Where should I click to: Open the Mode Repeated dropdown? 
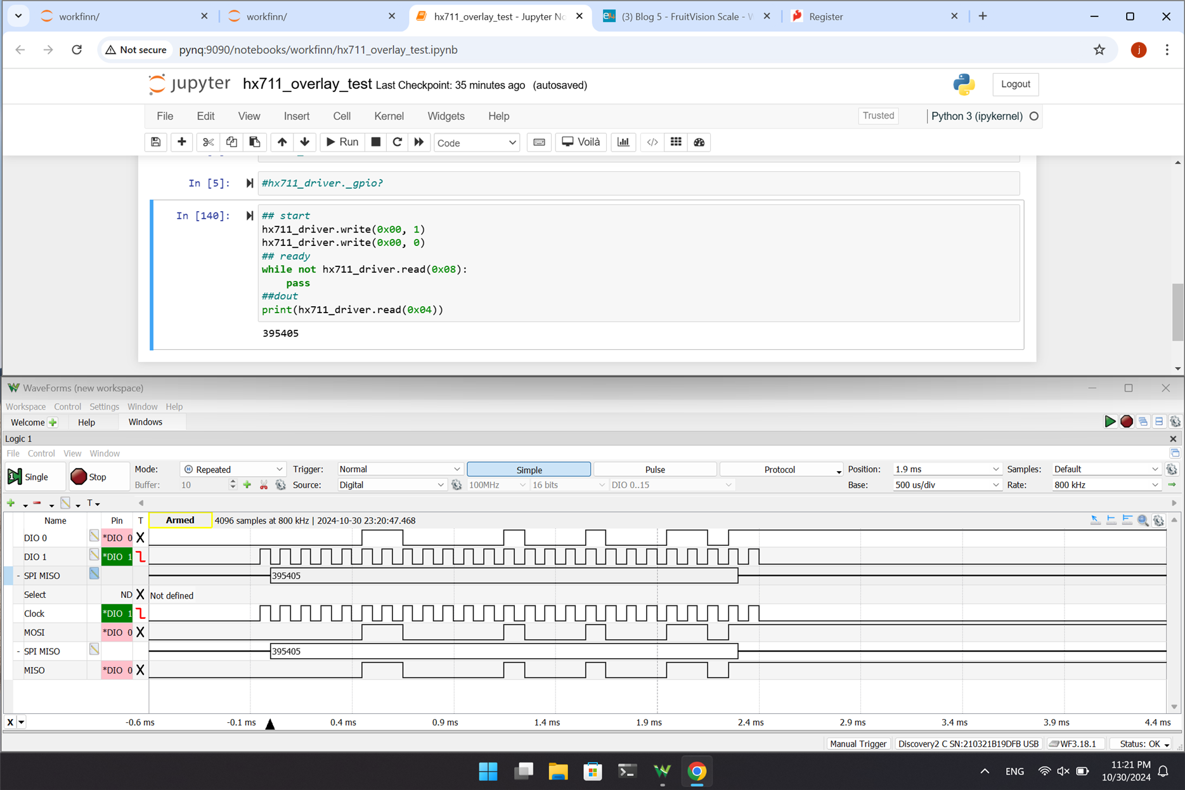232,469
